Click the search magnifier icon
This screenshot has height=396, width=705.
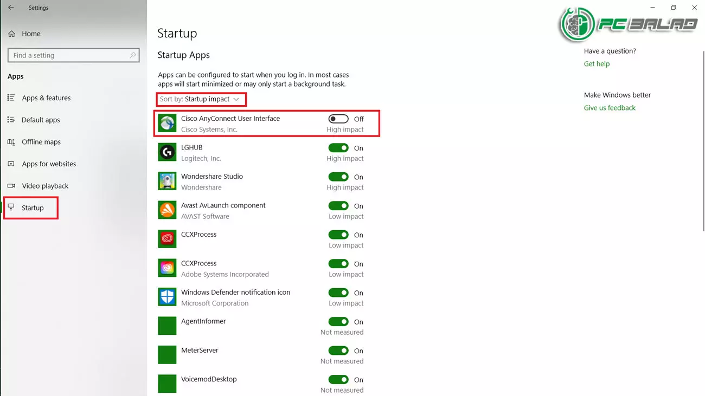coord(132,55)
